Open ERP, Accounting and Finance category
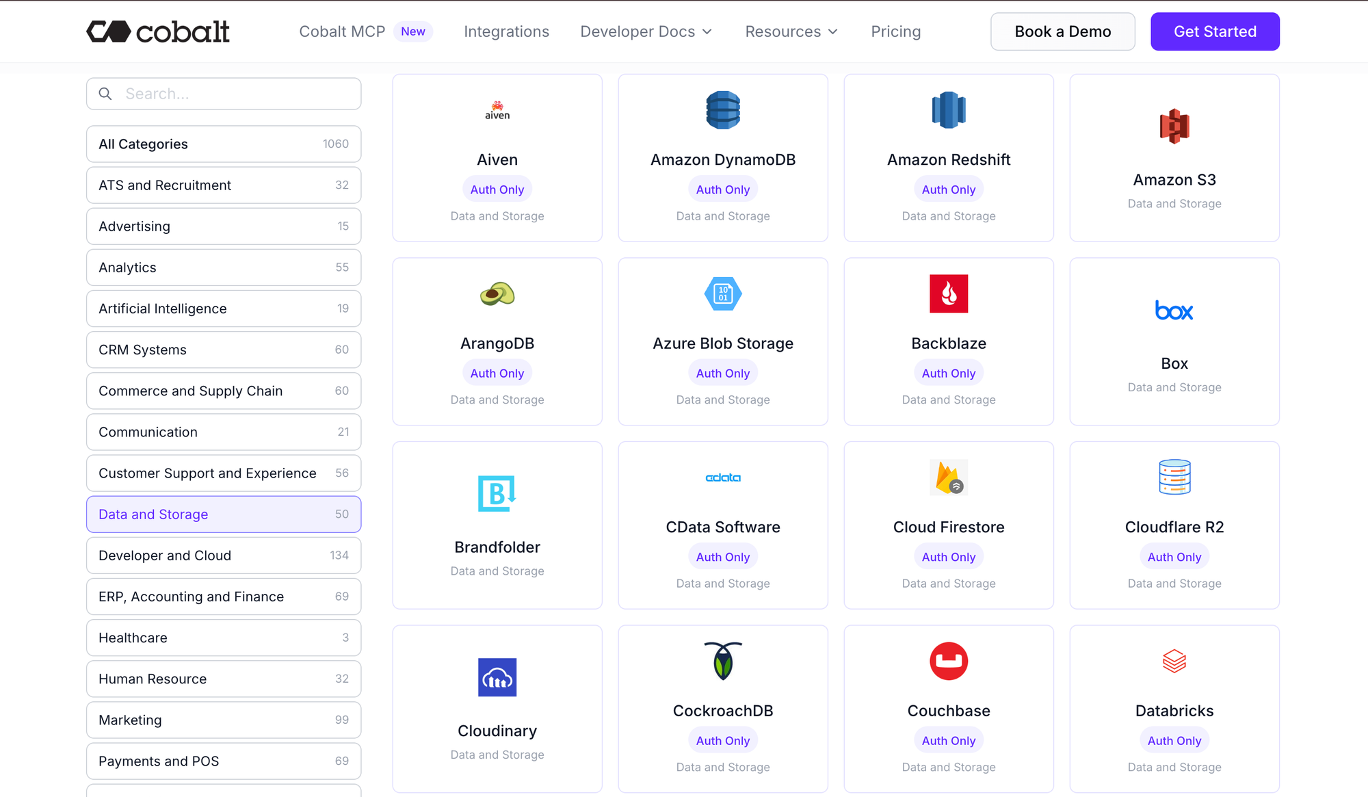Screen dimensions: 1368x797 tap(224, 597)
